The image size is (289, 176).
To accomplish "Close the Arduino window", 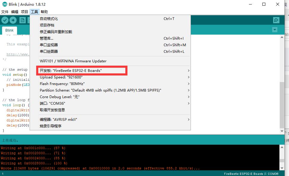I will click(278, 4).
